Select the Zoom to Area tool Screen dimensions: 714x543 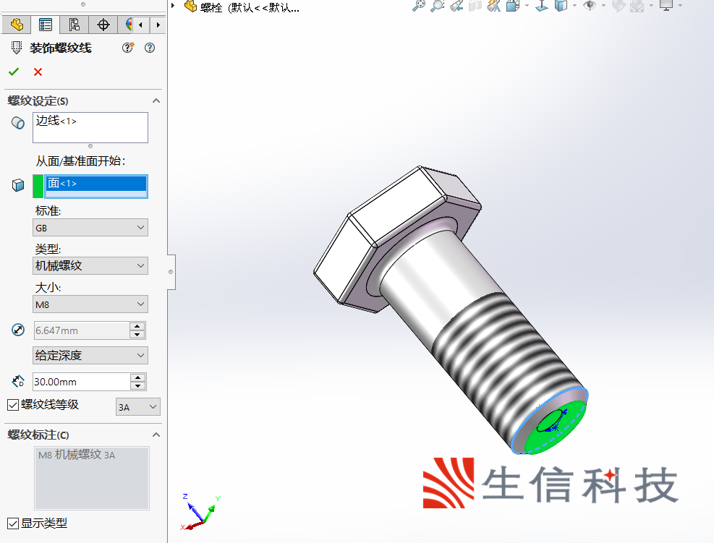(437, 6)
